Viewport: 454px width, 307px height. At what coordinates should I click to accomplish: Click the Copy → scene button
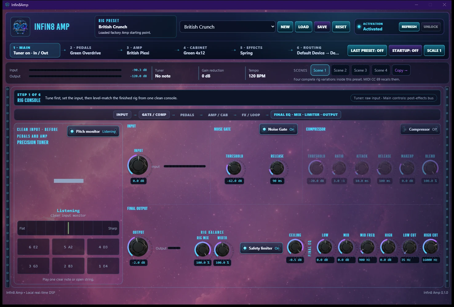pyautogui.click(x=401, y=70)
